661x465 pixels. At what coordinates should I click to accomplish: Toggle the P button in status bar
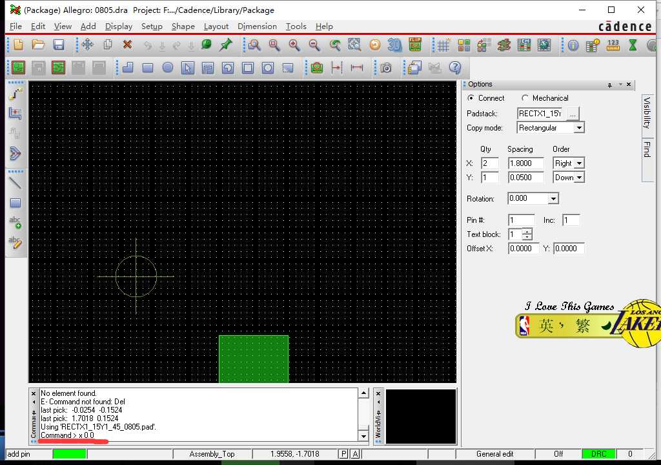pyautogui.click(x=344, y=454)
